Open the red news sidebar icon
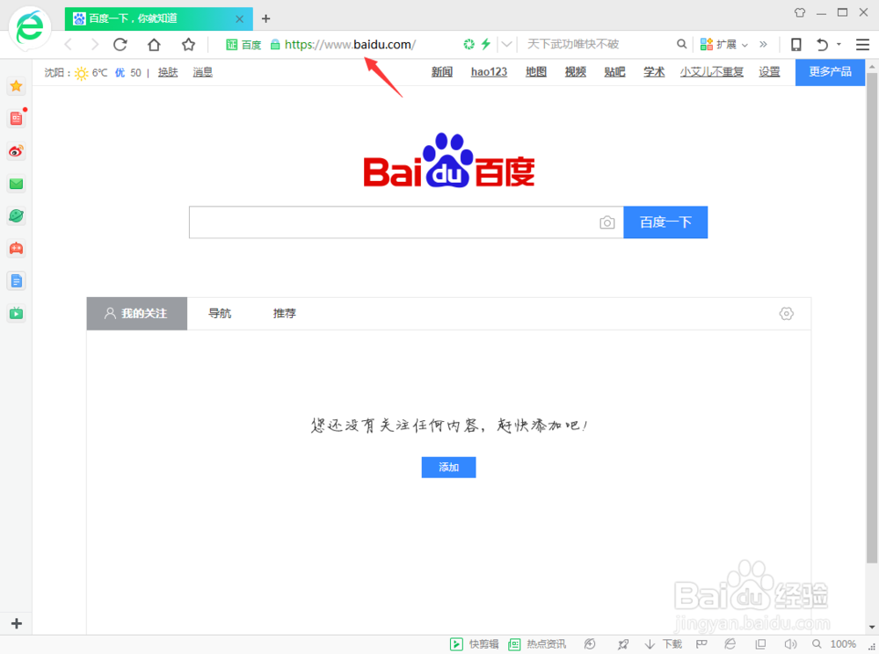Viewport: 879px width, 654px height. pyautogui.click(x=16, y=119)
